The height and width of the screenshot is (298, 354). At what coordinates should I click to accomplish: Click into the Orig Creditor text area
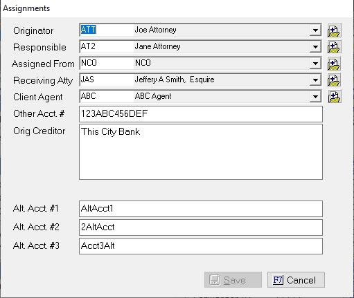[x=201, y=152]
